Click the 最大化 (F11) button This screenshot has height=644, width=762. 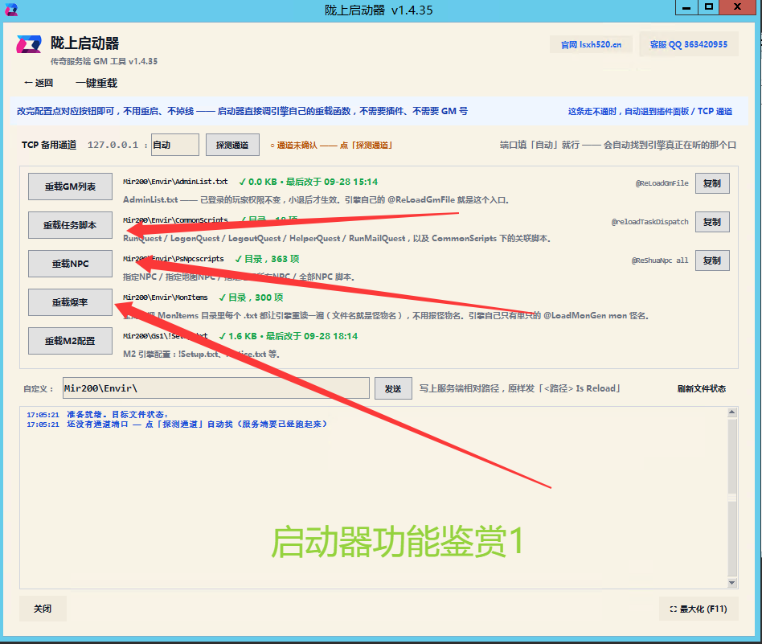pos(698,609)
